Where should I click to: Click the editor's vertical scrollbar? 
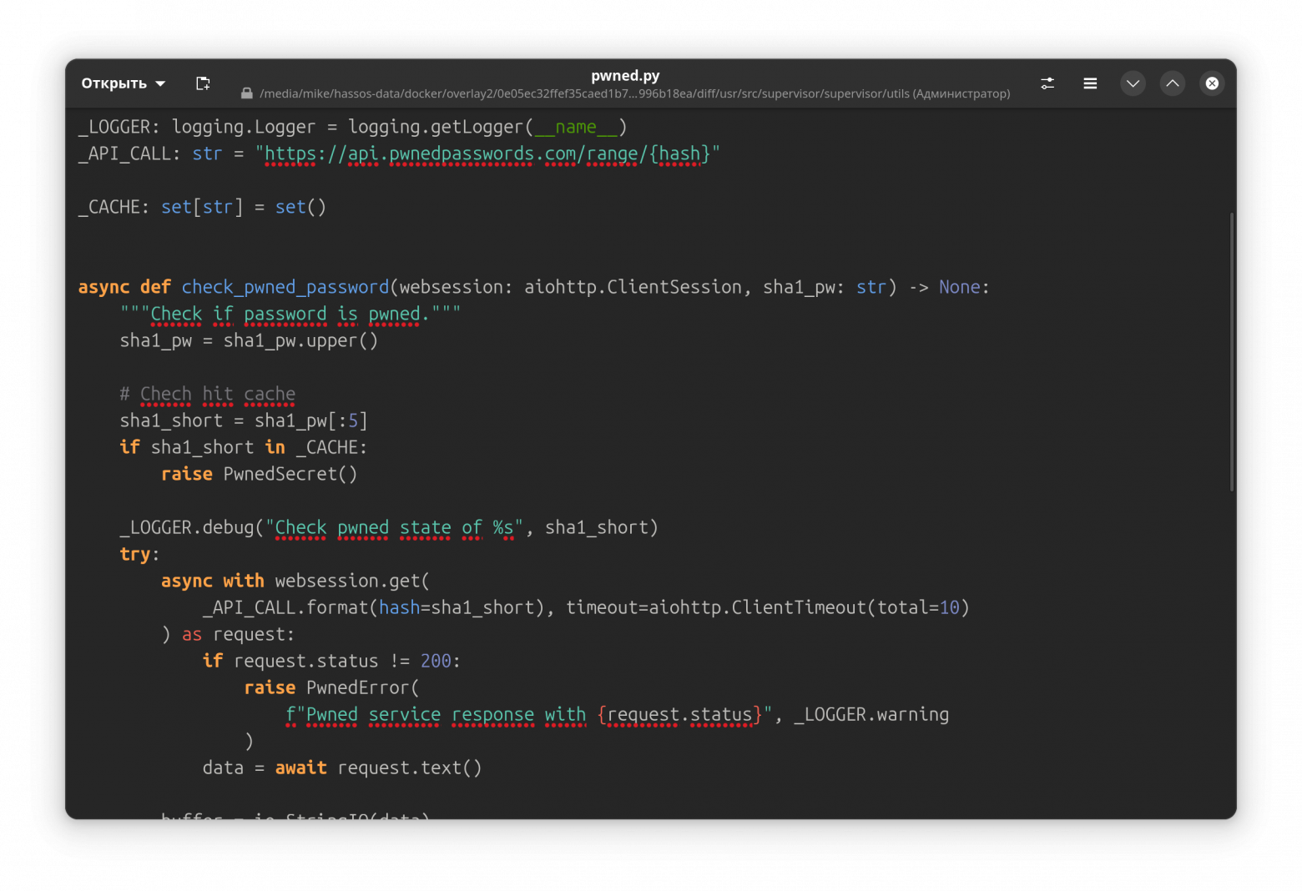click(x=1231, y=352)
